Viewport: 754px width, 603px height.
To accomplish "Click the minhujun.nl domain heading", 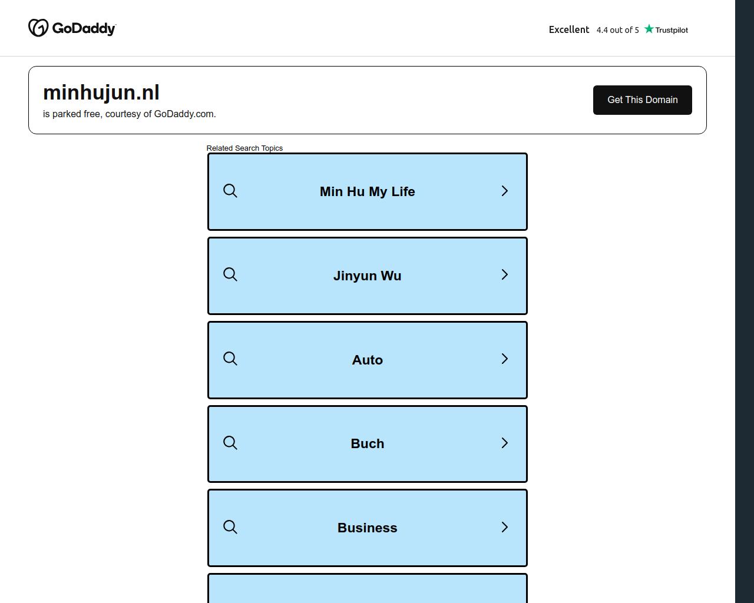I will [101, 92].
